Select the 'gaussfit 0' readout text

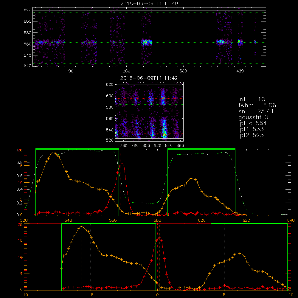coord(253,117)
